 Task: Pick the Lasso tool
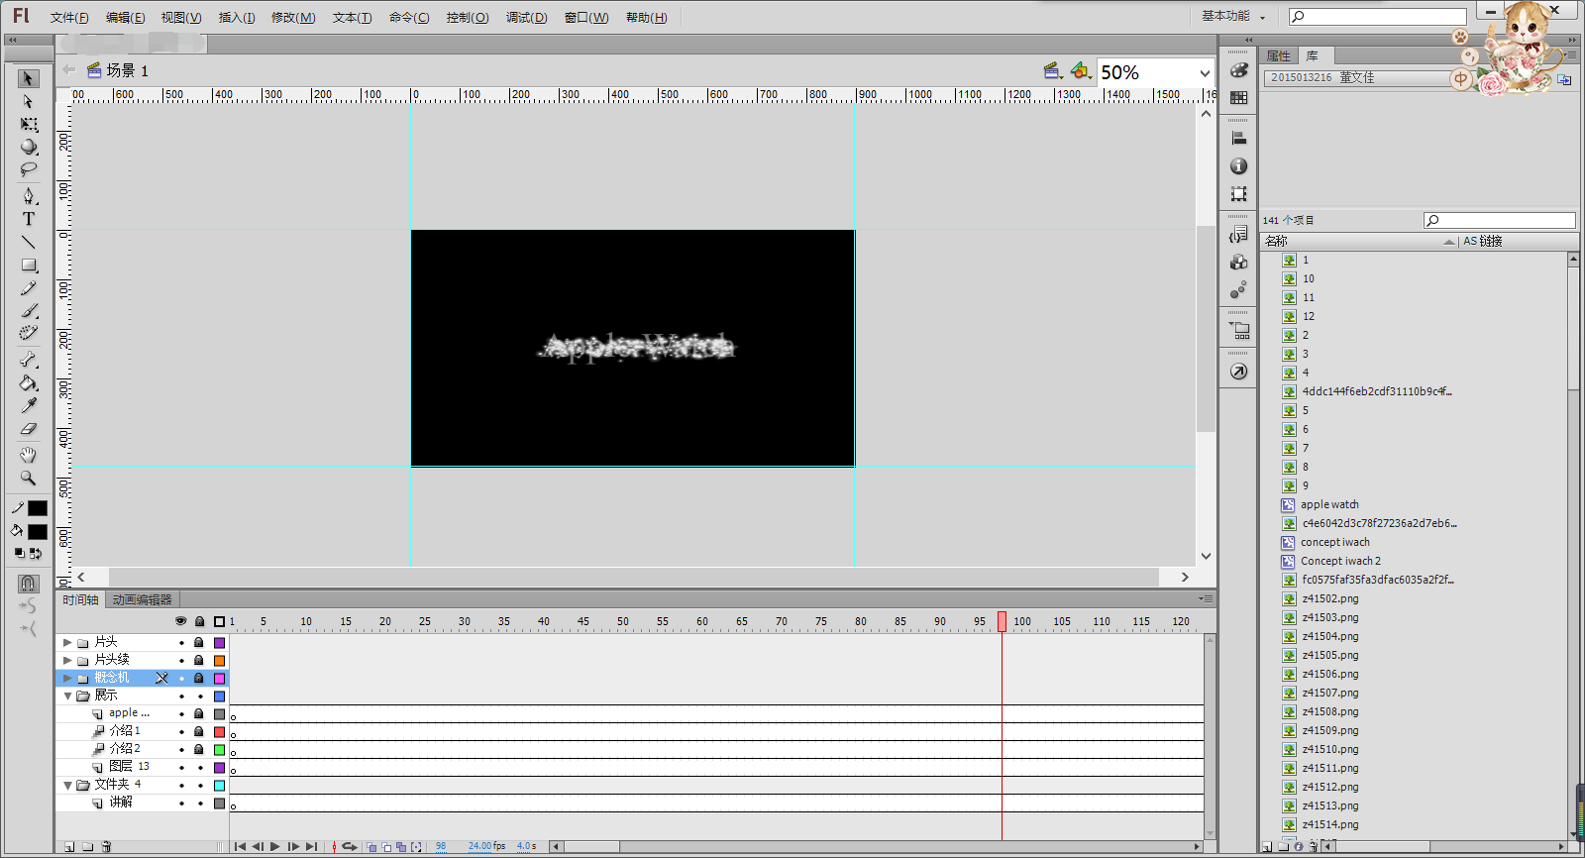29,170
